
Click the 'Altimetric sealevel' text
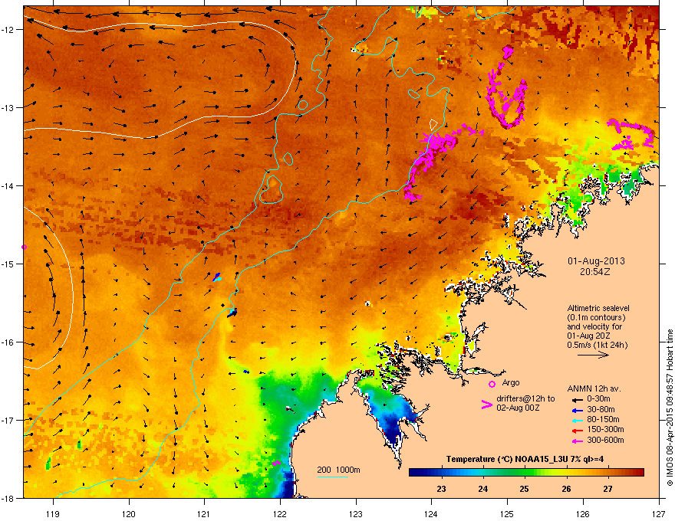click(598, 308)
